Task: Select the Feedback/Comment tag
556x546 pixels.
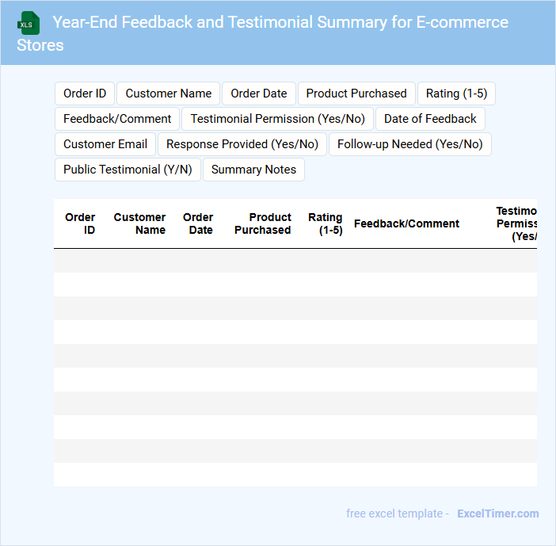Action: tap(117, 119)
